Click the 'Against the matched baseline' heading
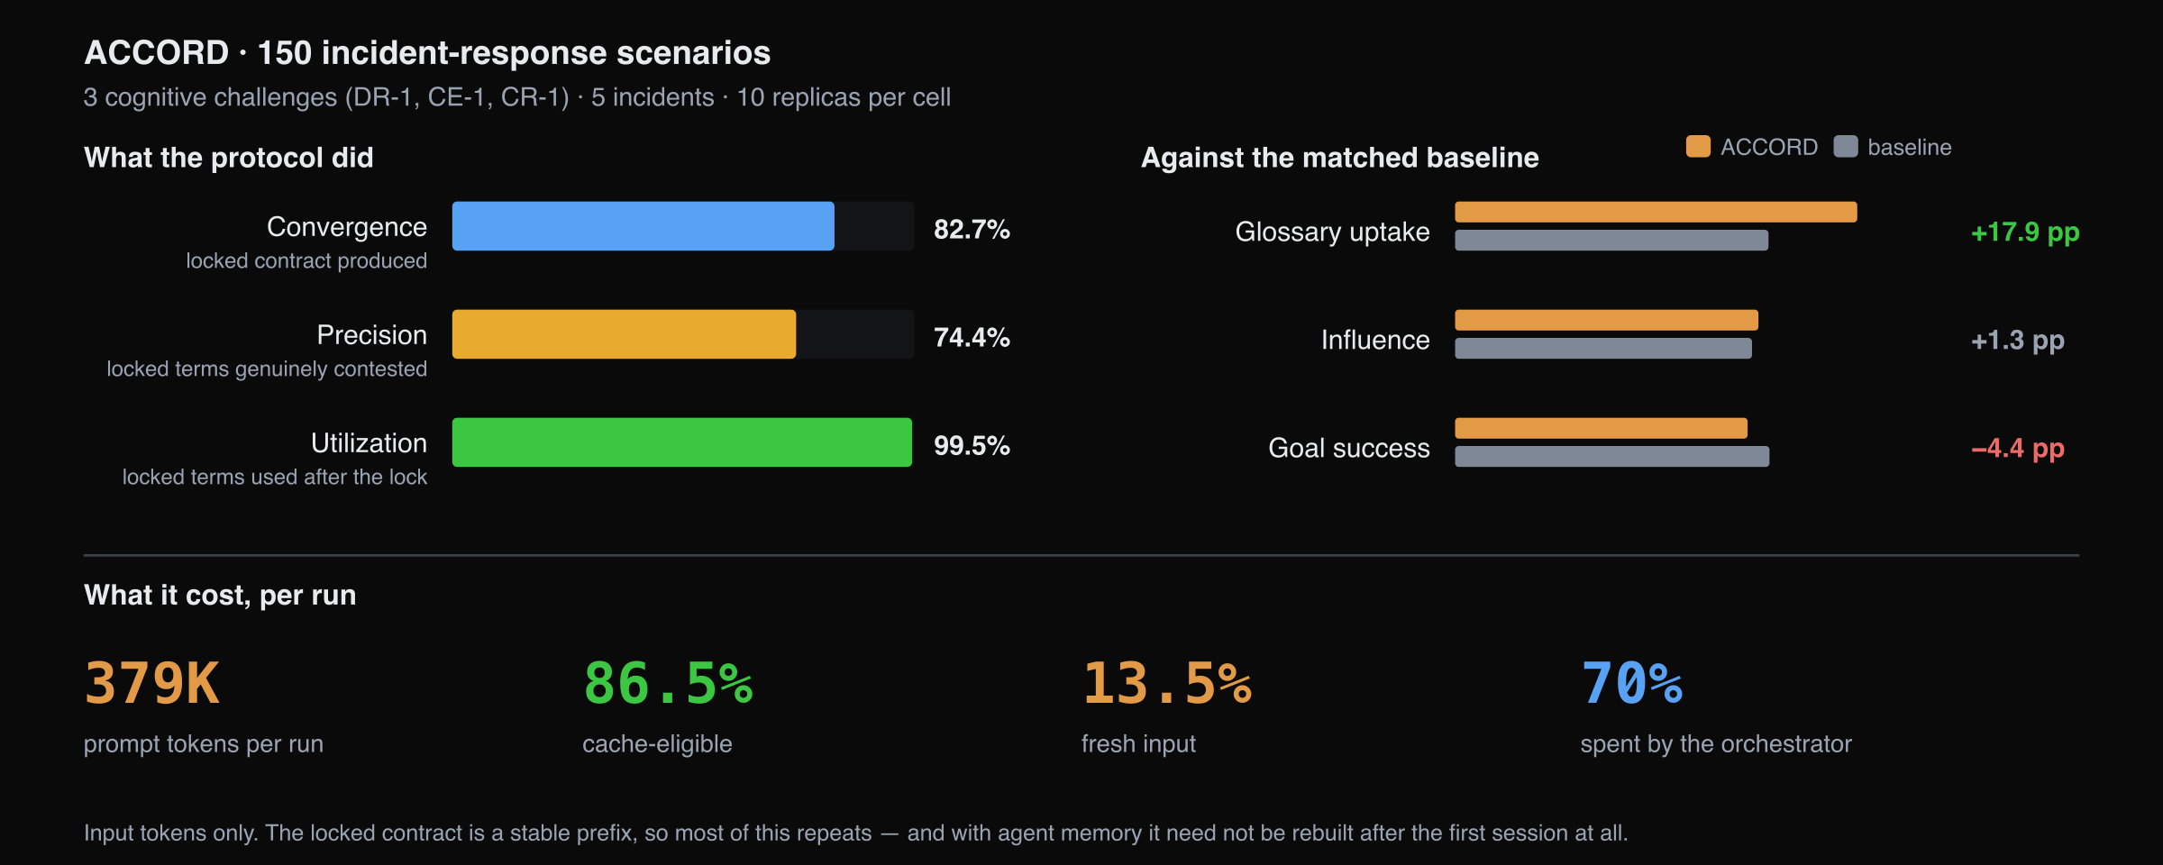This screenshot has height=865, width=2163. (1340, 158)
